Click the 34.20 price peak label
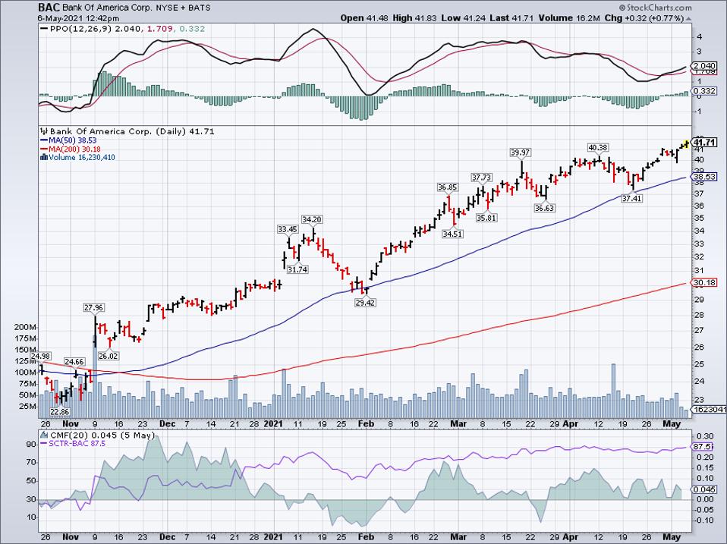727x544 pixels. [312, 219]
